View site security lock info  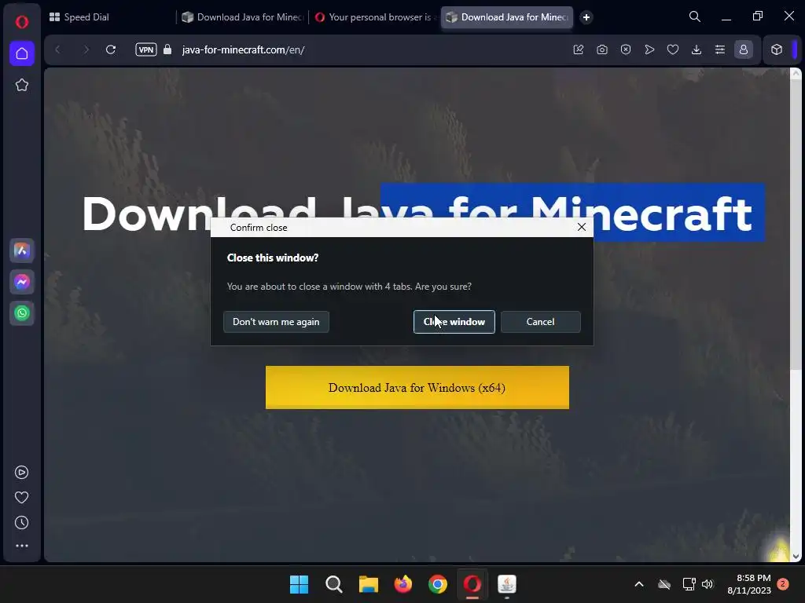(167, 49)
